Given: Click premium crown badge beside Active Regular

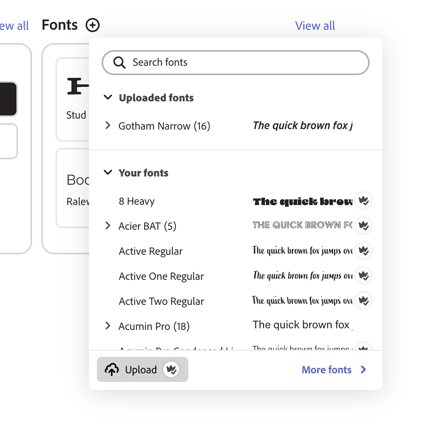Looking at the screenshot, I should click(364, 251).
